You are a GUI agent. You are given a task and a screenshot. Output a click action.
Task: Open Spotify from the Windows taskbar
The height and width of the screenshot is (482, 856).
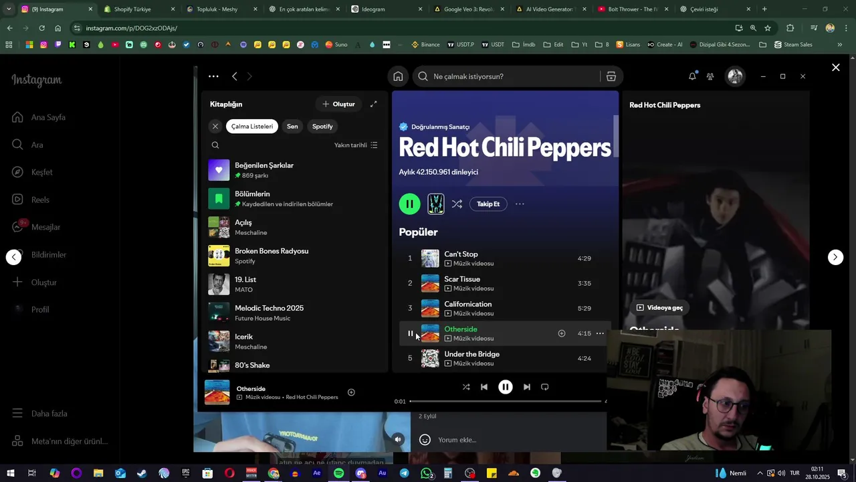tap(339, 473)
